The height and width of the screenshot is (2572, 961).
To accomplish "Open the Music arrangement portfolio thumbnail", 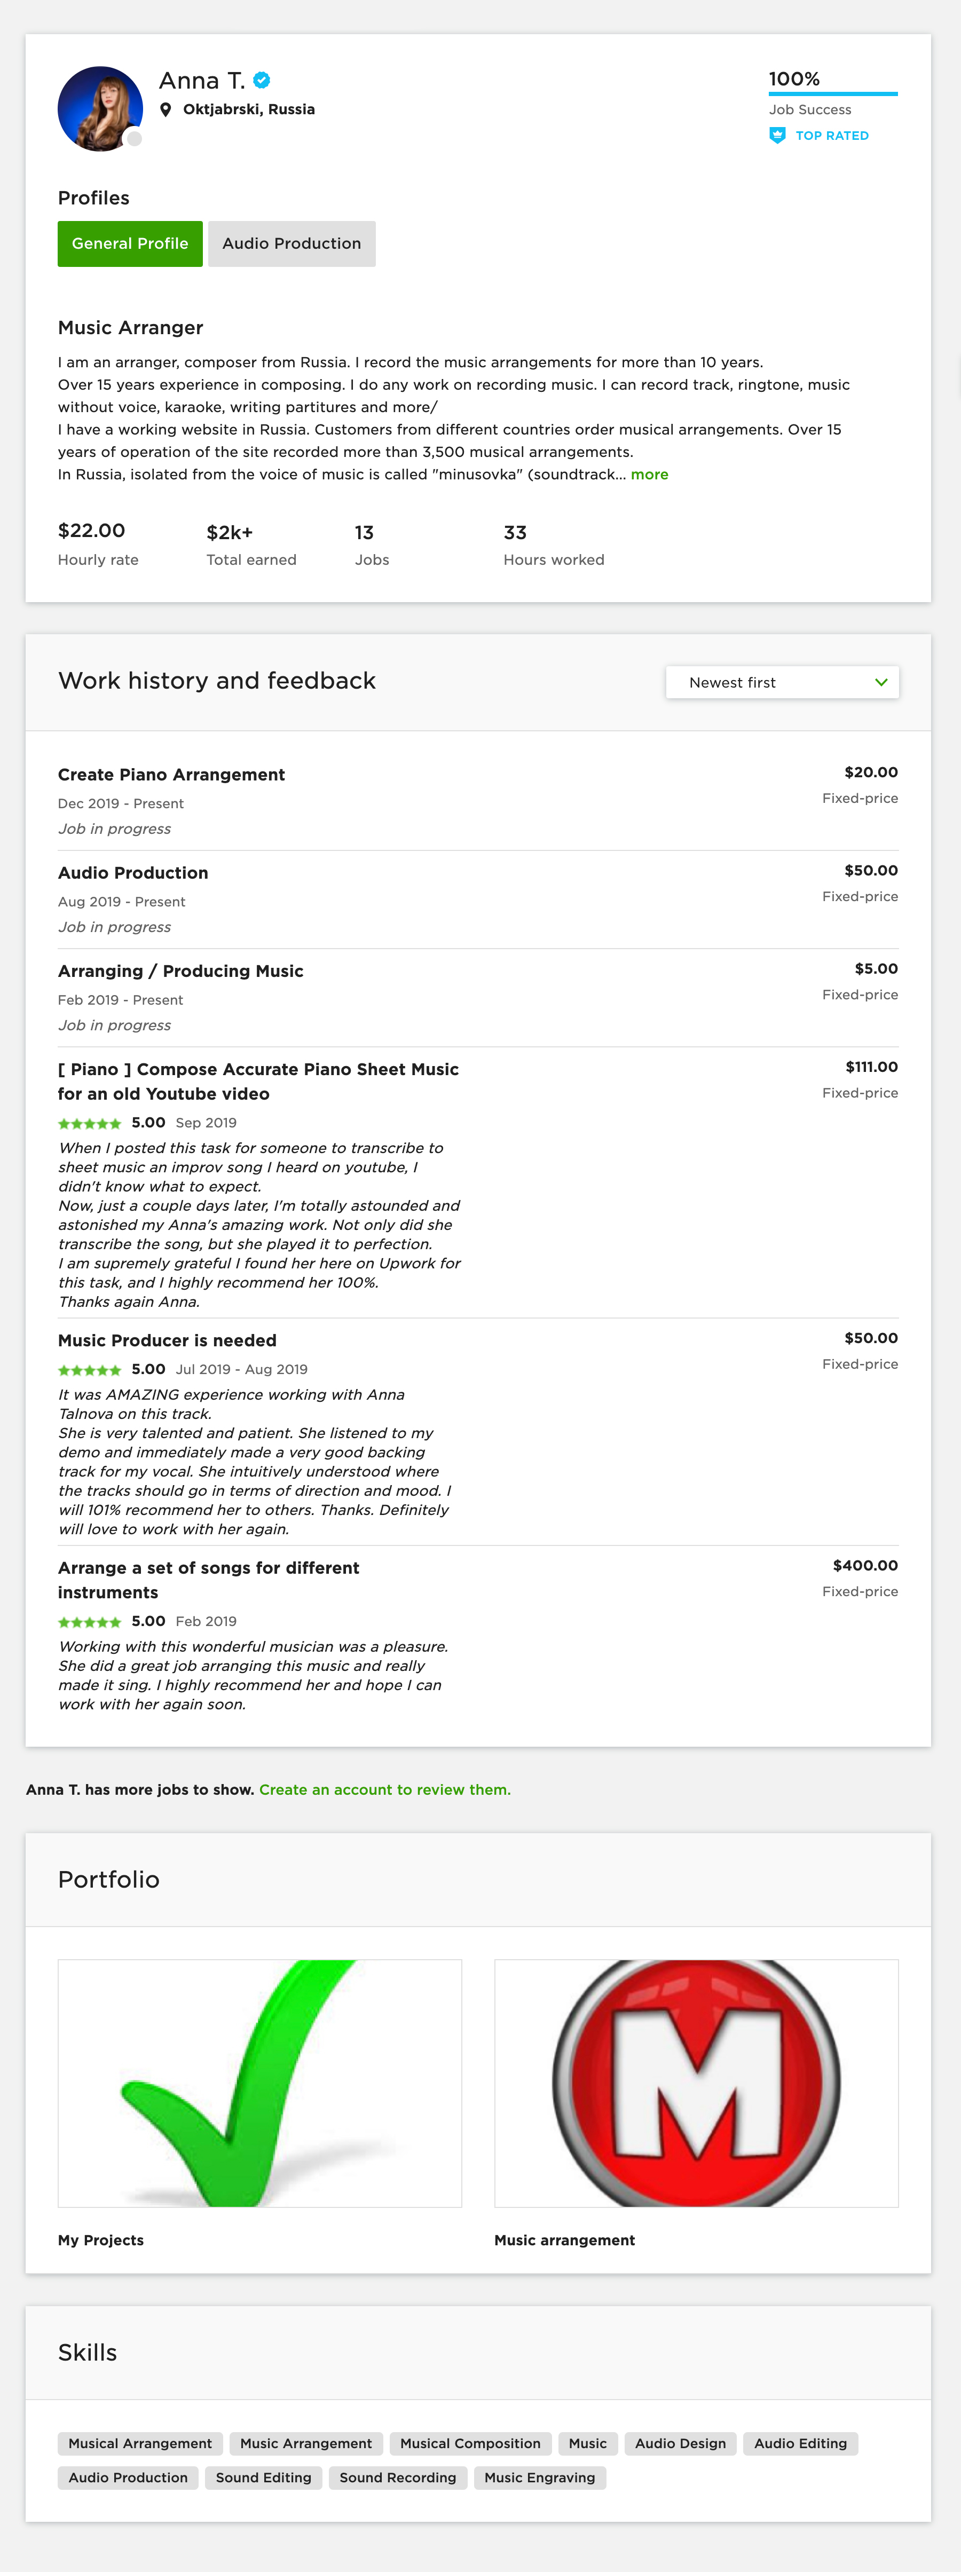I will (696, 2083).
